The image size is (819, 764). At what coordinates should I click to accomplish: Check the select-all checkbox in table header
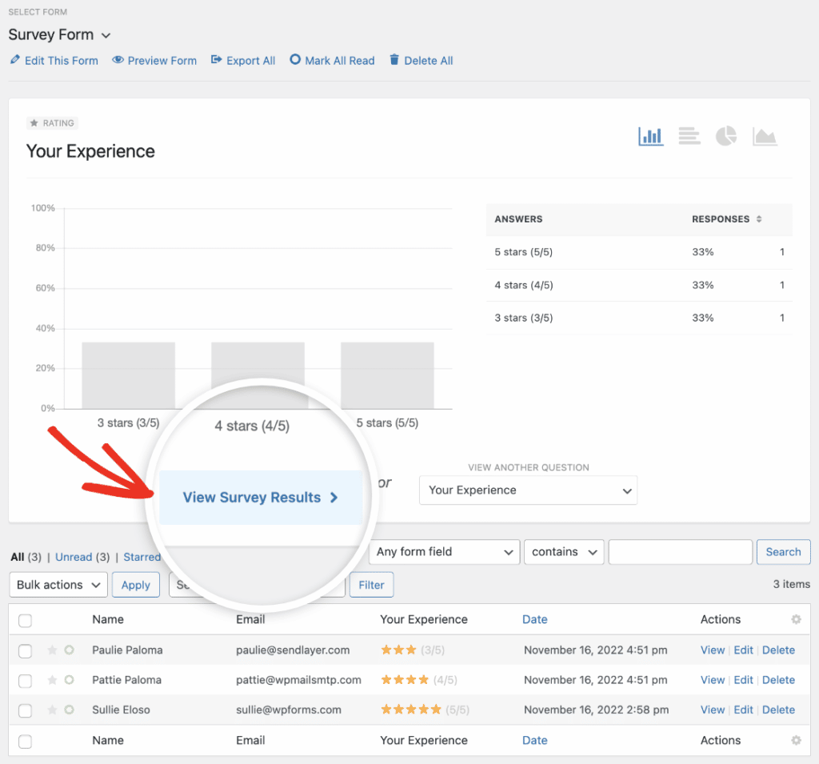pos(25,619)
